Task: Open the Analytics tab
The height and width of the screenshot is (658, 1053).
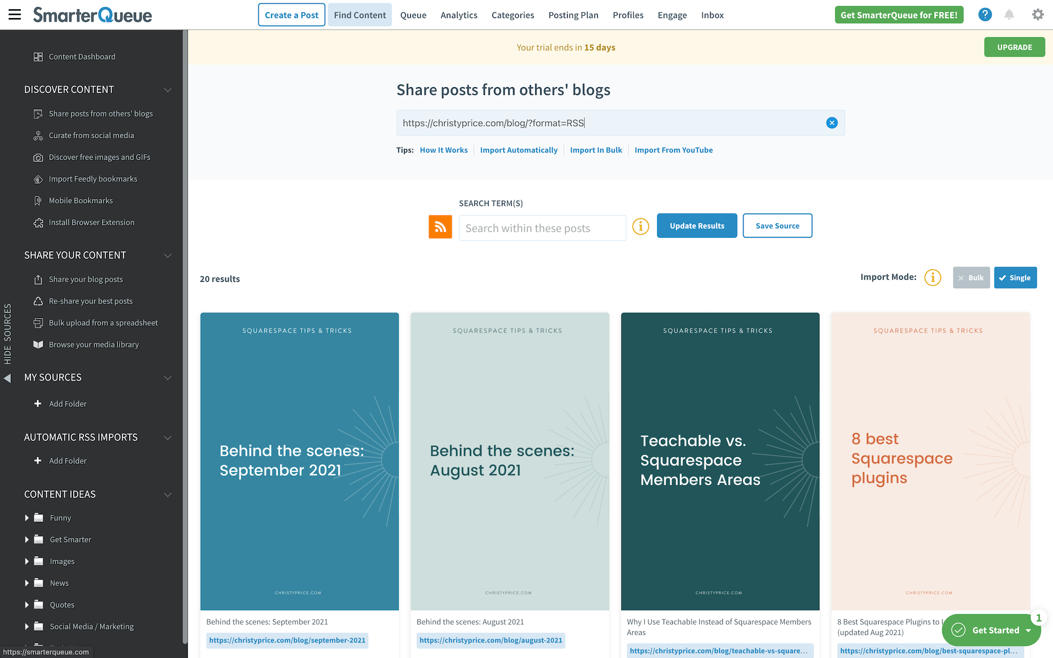Action: (x=458, y=15)
